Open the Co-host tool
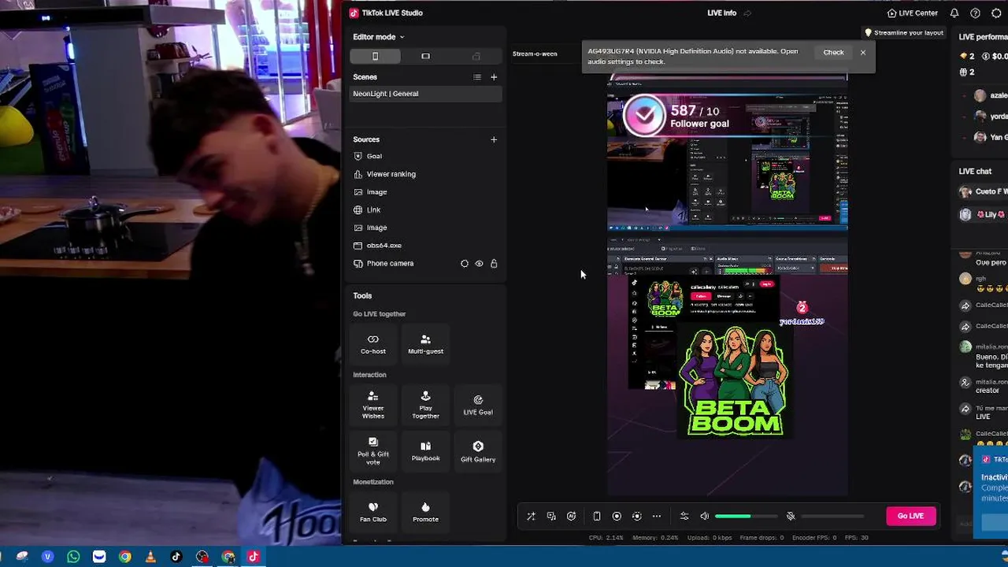 coord(373,343)
